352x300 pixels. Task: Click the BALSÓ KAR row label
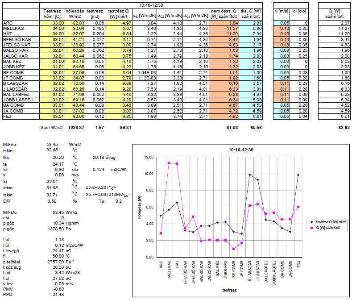point(21,50)
